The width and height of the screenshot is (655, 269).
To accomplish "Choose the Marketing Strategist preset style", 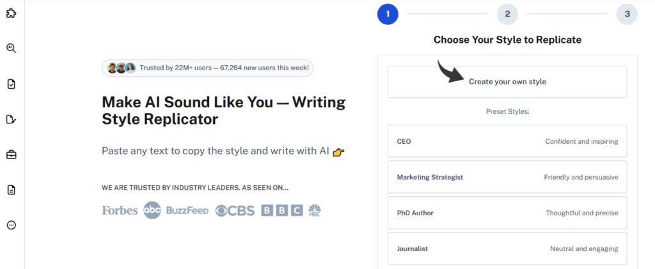I will tap(507, 177).
